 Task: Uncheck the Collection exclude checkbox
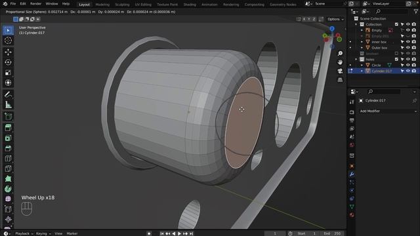(396, 24)
